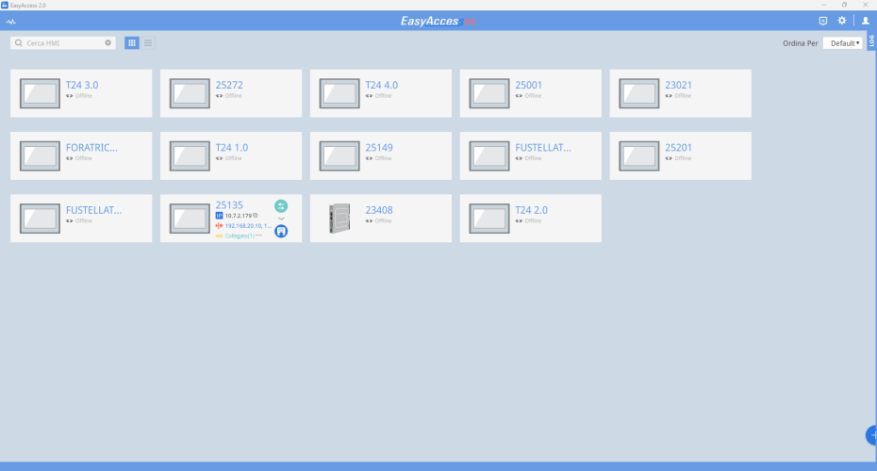This screenshot has width=877, height=471.
Task: Click the red pass-through icon on 25135
Action: tap(219, 226)
